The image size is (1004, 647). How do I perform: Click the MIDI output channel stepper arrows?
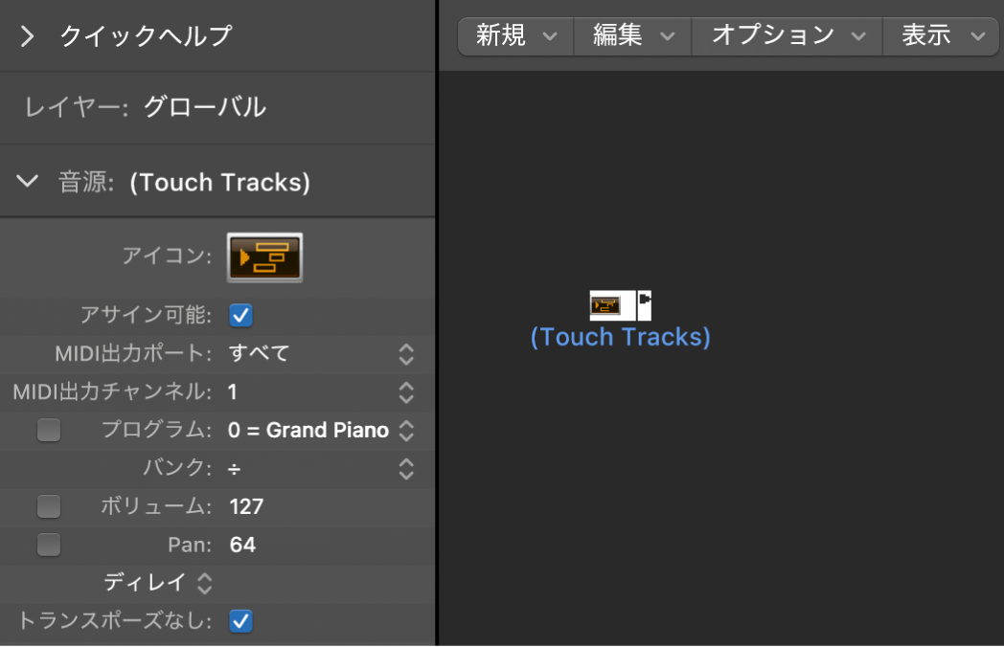point(405,392)
